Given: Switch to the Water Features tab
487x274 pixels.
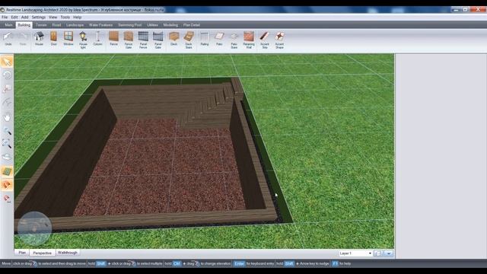Looking at the screenshot, I should coord(101,25).
